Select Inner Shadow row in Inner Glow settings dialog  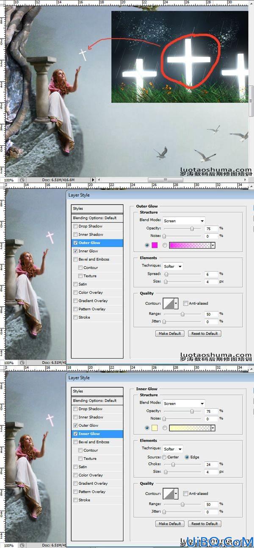(97, 417)
